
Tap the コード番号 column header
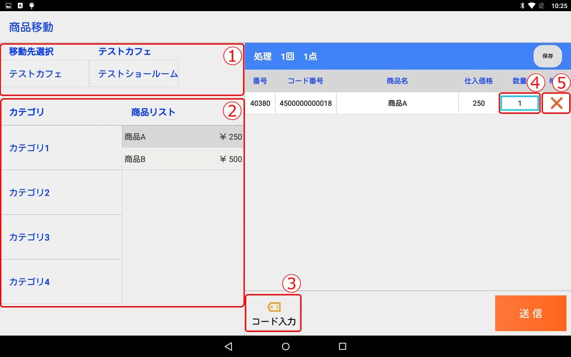coord(306,81)
